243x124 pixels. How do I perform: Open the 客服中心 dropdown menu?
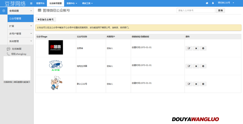tap(72, 3)
